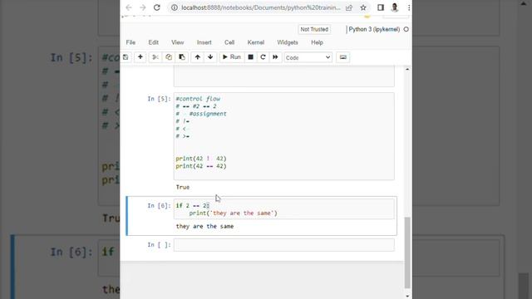
Task: Bookmark this page with the star icon
Action: [x=363, y=7]
